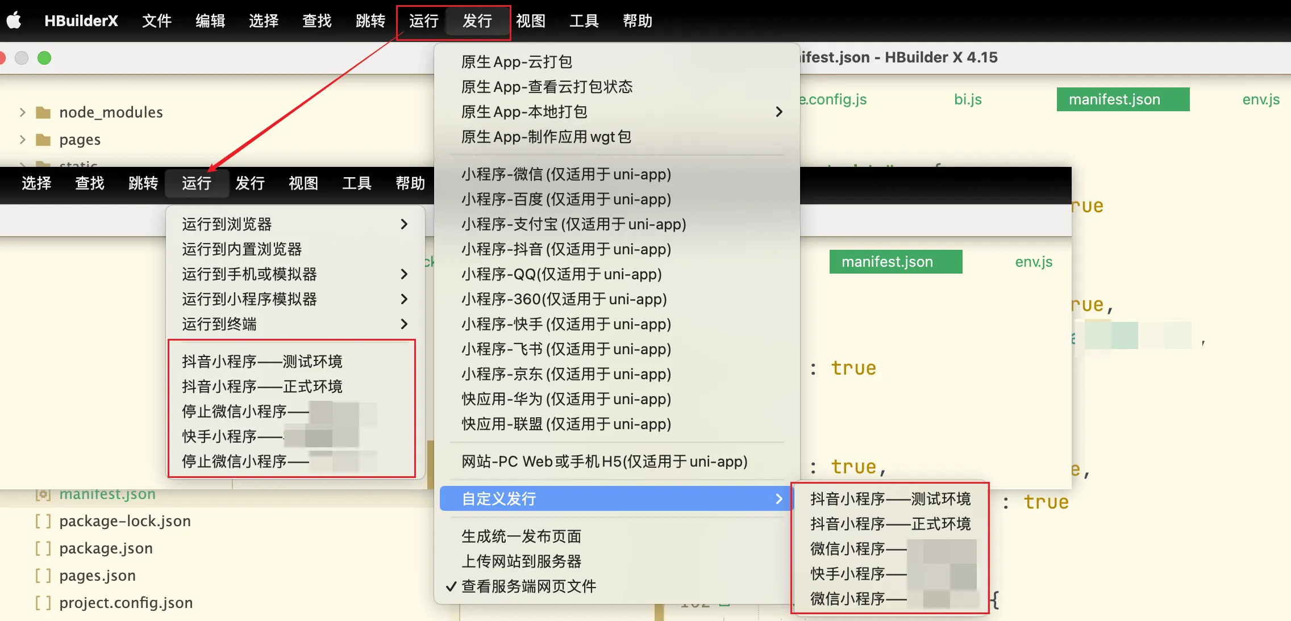Select top manifest.json editor tab

[1123, 99]
